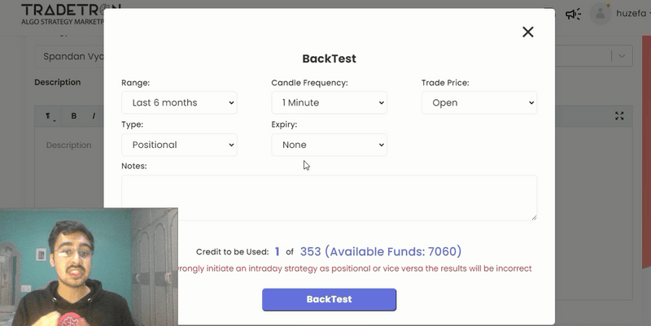Viewport: 651px width, 326px height.
Task: Toggle fullscreen editor icon
Action: click(620, 116)
